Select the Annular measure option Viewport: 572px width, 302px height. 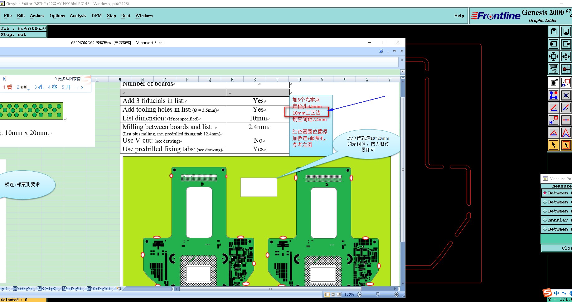pyautogui.click(x=556, y=220)
